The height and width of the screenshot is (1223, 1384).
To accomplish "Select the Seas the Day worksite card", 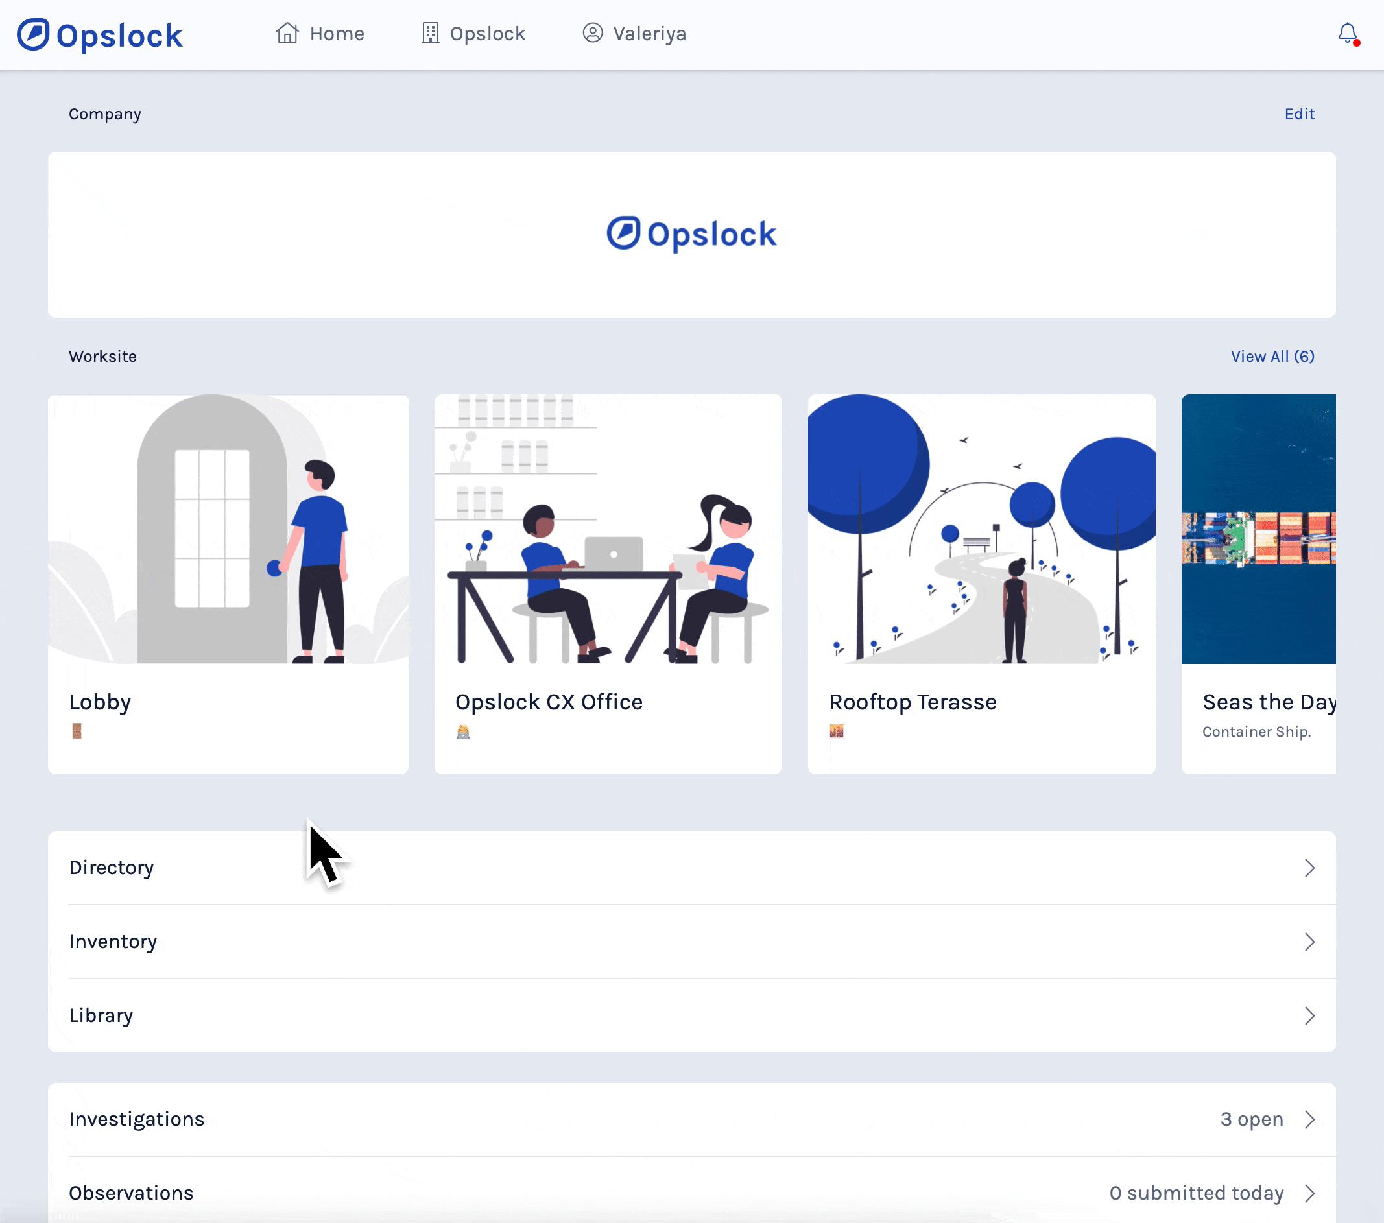I will pos(1258,582).
